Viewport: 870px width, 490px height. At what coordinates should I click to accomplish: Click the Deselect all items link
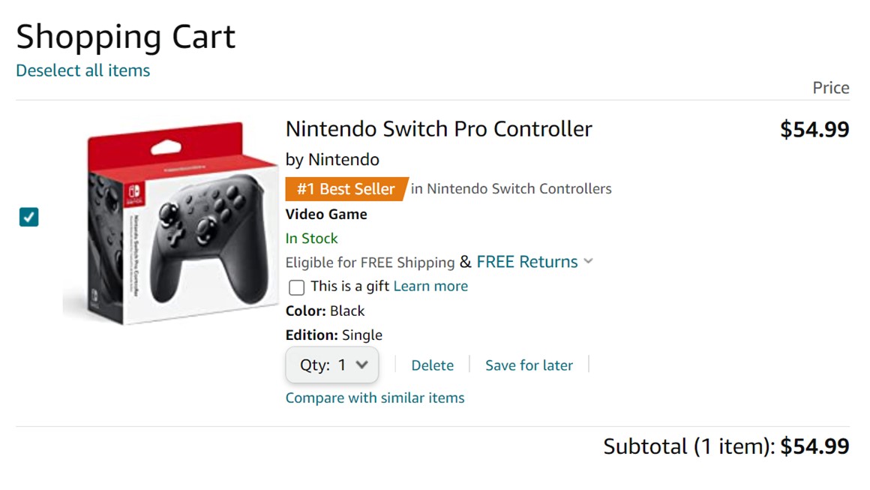click(82, 71)
